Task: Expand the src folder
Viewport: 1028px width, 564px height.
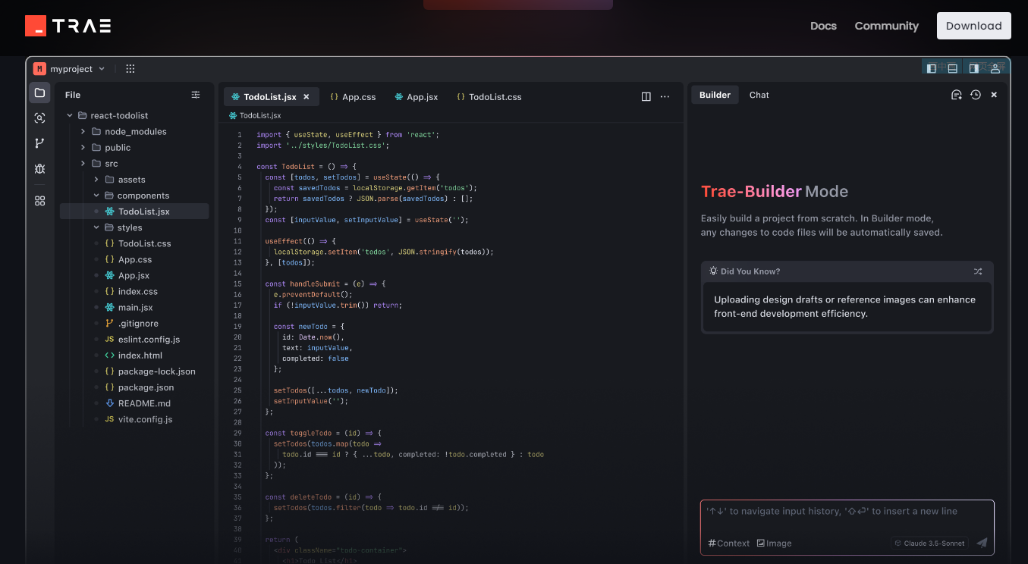Action: 83,163
